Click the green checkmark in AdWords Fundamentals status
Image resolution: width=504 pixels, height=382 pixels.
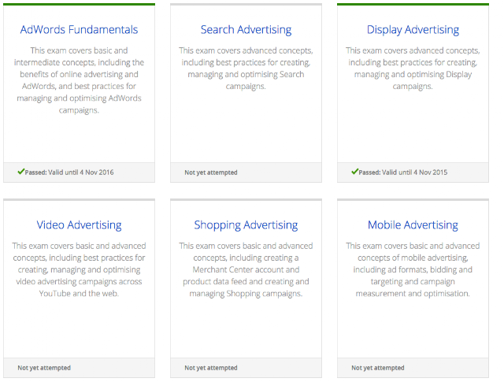point(20,172)
